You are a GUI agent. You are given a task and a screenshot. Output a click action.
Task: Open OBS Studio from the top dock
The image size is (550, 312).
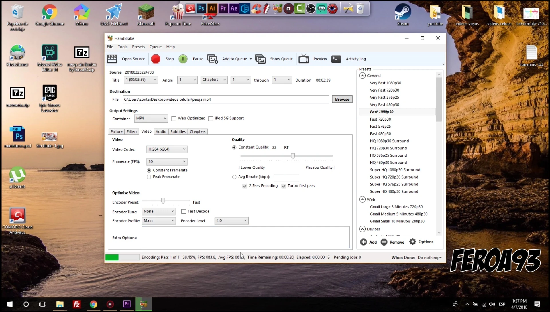tap(311, 9)
